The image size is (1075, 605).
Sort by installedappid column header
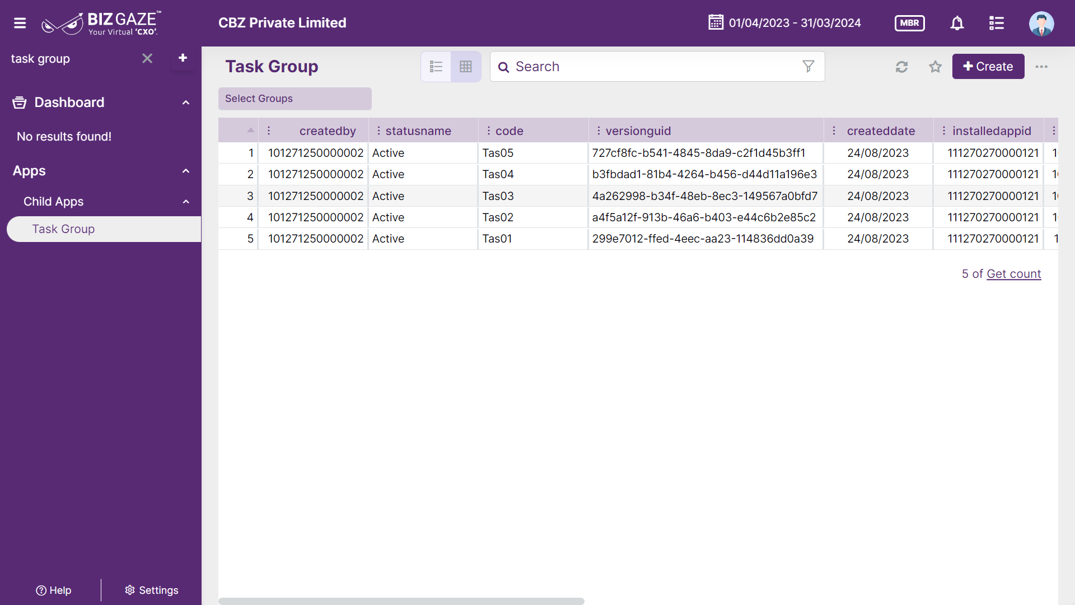coord(992,131)
